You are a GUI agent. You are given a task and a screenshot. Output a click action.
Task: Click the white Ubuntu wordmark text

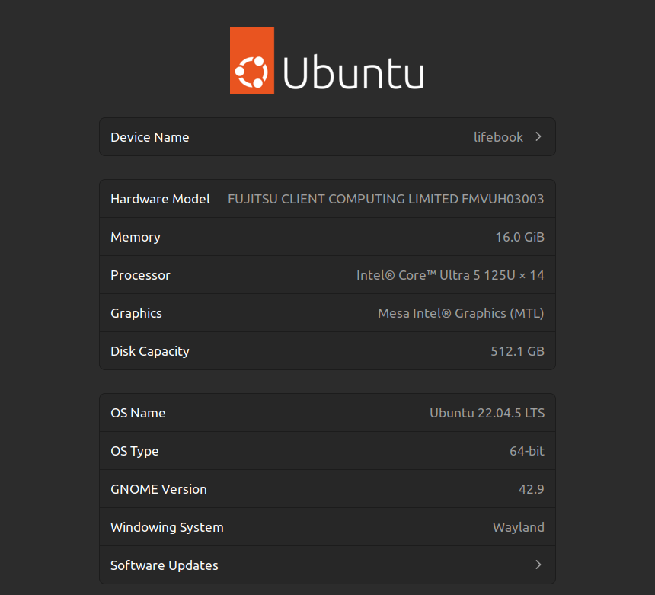click(x=353, y=74)
